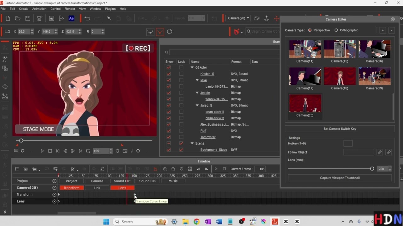Close the Lens track with its X icon

[x=54, y=202]
